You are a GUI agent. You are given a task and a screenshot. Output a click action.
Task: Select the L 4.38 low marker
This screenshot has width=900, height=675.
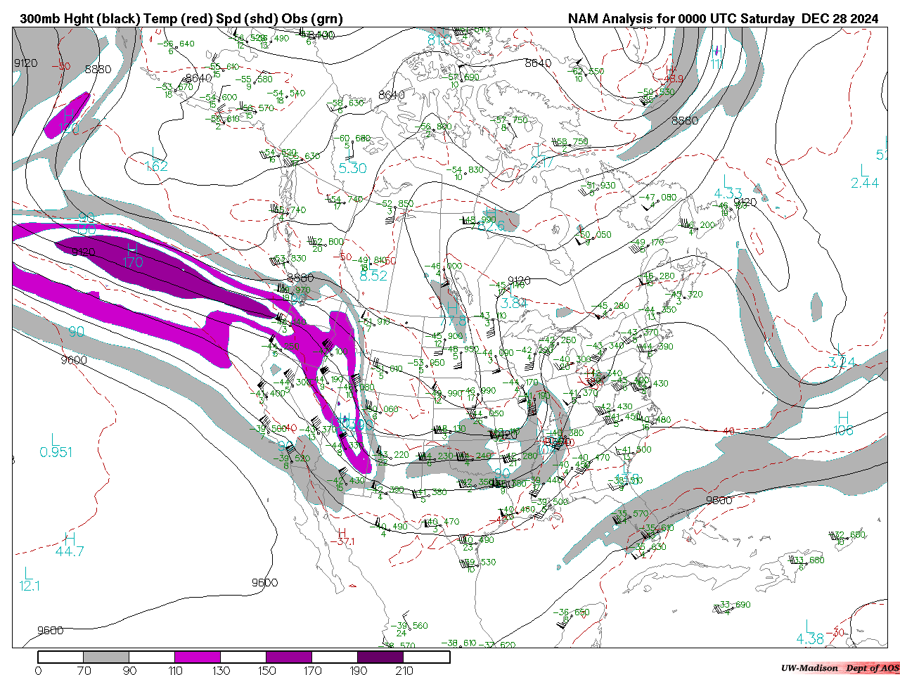[x=809, y=632]
